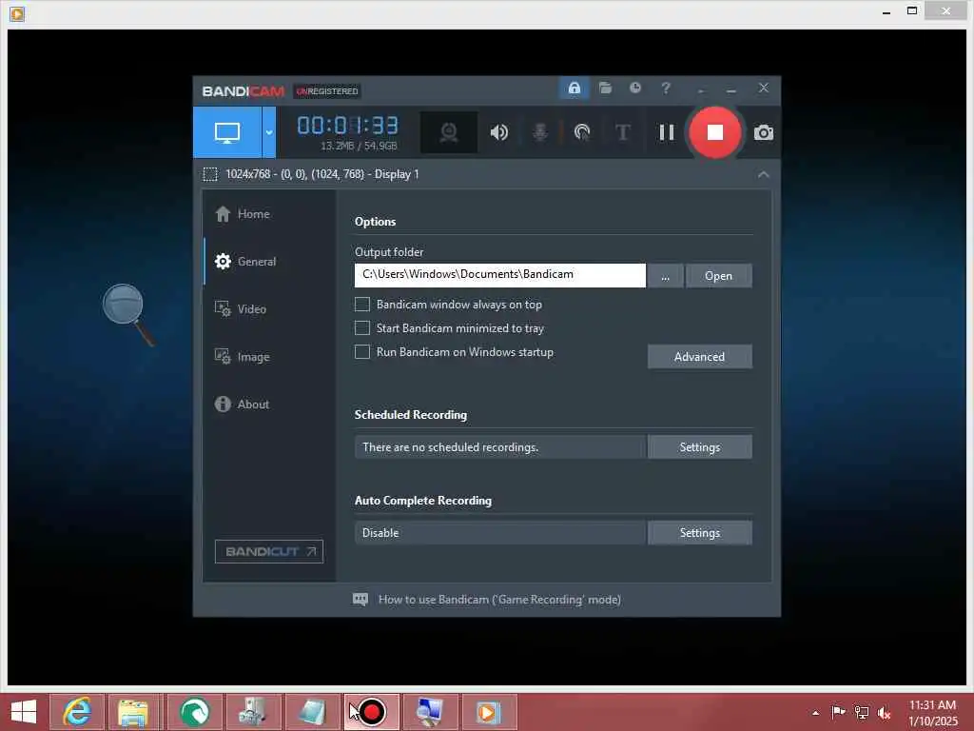Toggle the microphone icon in toolbar

tap(540, 132)
